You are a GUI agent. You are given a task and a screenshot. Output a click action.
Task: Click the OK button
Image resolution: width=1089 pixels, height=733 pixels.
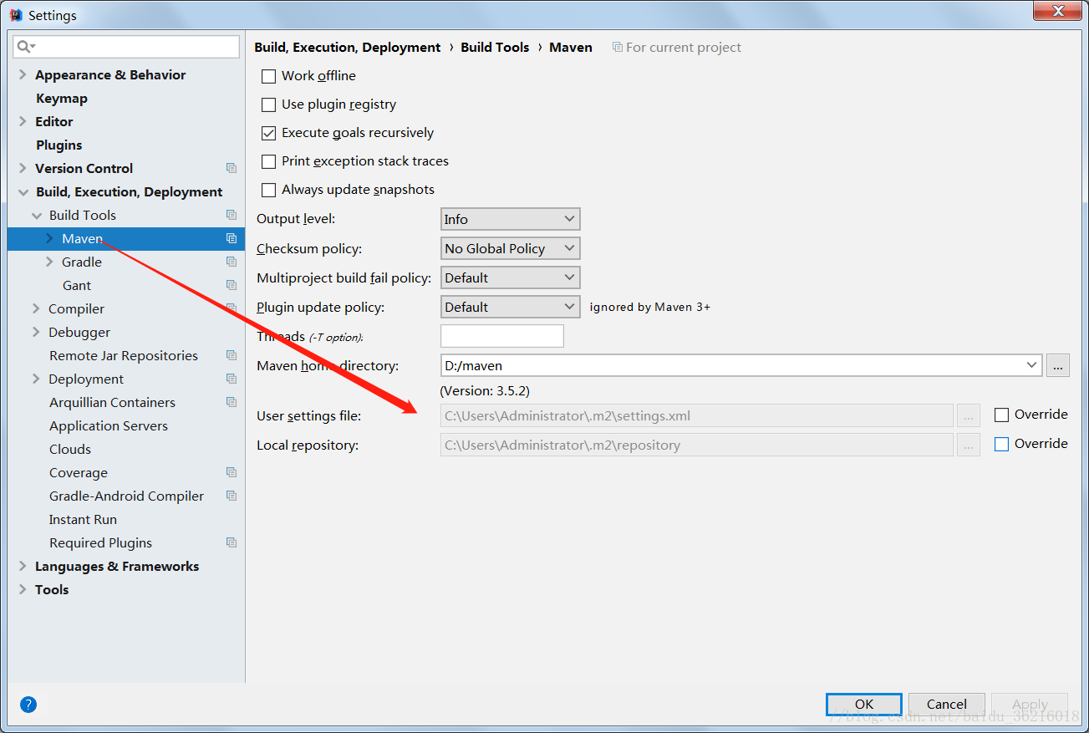point(864,705)
